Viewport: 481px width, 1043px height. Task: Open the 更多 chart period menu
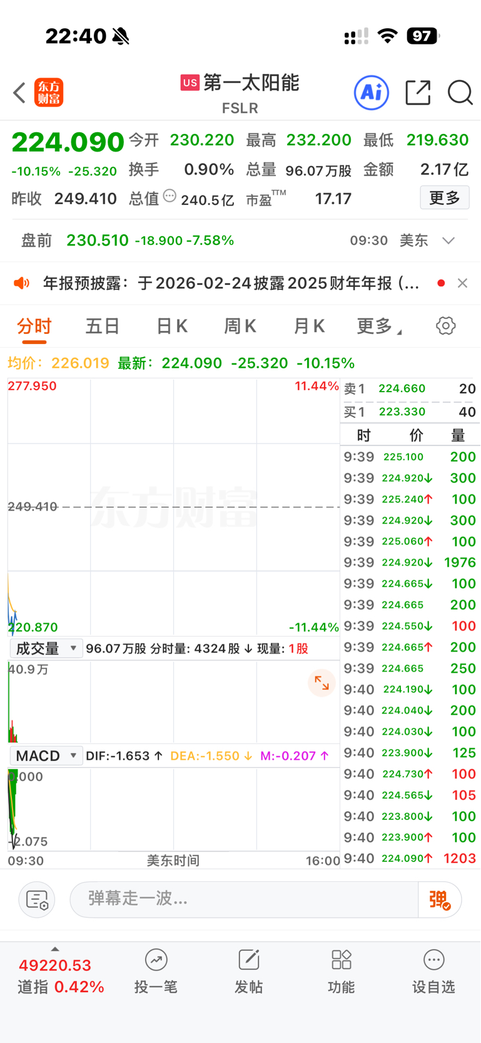click(380, 326)
